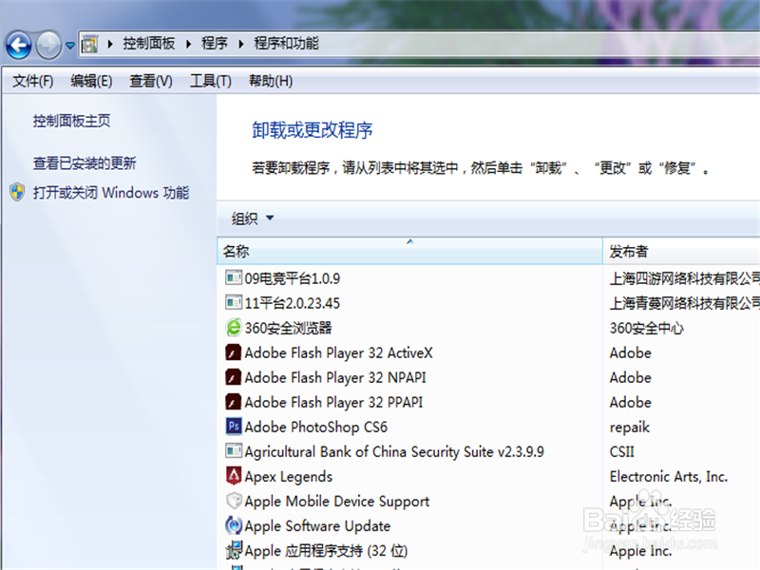Click the greyed Forward navigation arrow
Screen dimensions: 760x570
48,46
